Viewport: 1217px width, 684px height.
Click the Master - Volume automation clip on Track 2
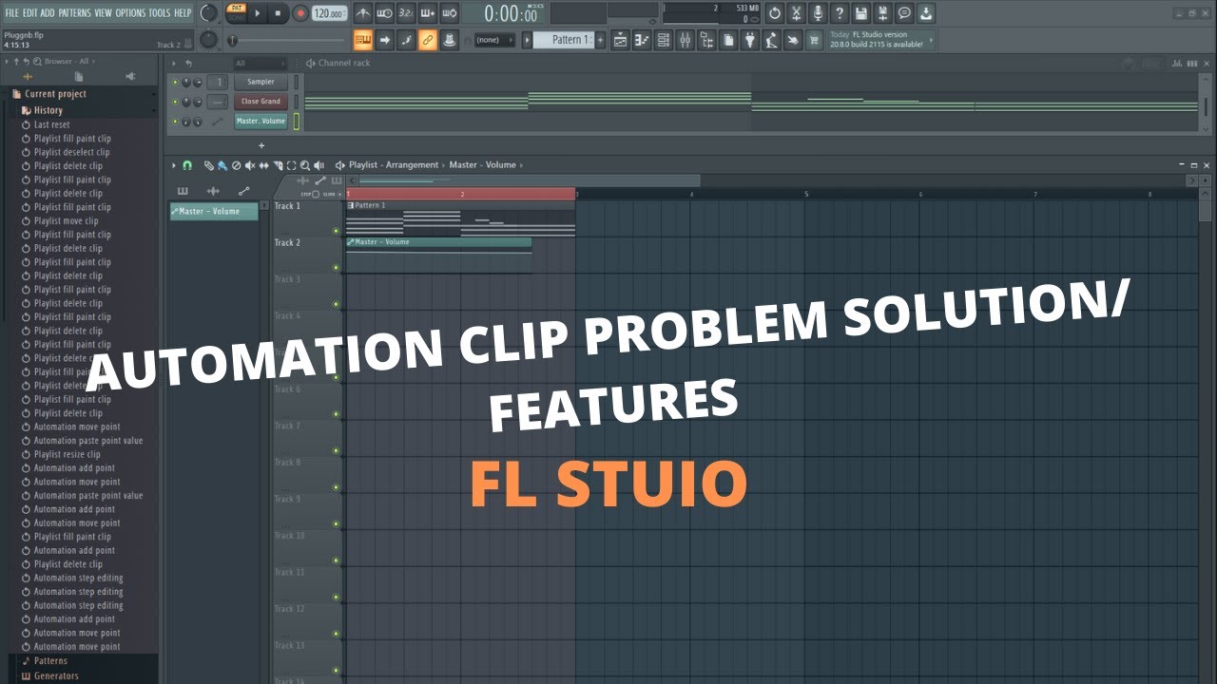438,255
